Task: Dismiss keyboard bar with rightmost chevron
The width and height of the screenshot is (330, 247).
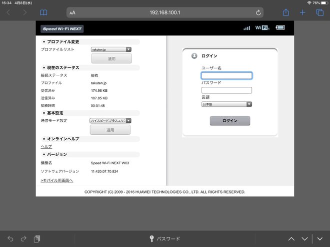Action: (320, 239)
